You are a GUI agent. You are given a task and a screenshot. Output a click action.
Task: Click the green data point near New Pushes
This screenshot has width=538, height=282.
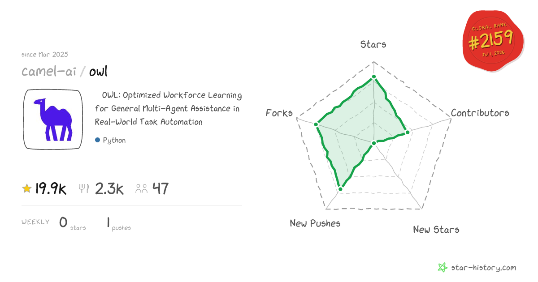(x=340, y=189)
